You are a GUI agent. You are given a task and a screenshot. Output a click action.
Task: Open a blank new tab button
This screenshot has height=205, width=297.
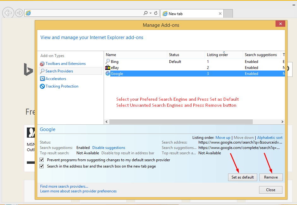228,14
